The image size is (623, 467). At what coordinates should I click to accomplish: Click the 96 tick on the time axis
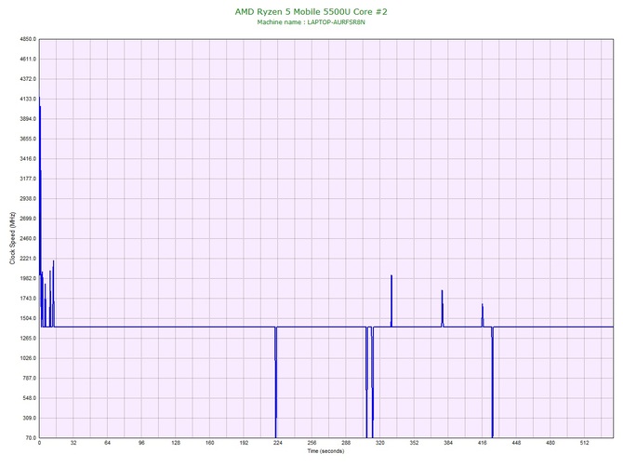[x=141, y=443]
